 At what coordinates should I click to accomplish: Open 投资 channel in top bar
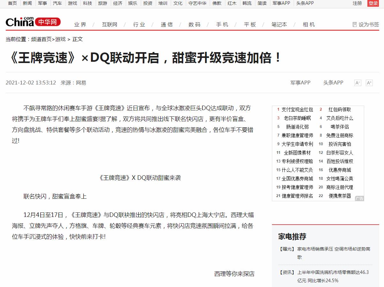148,3
